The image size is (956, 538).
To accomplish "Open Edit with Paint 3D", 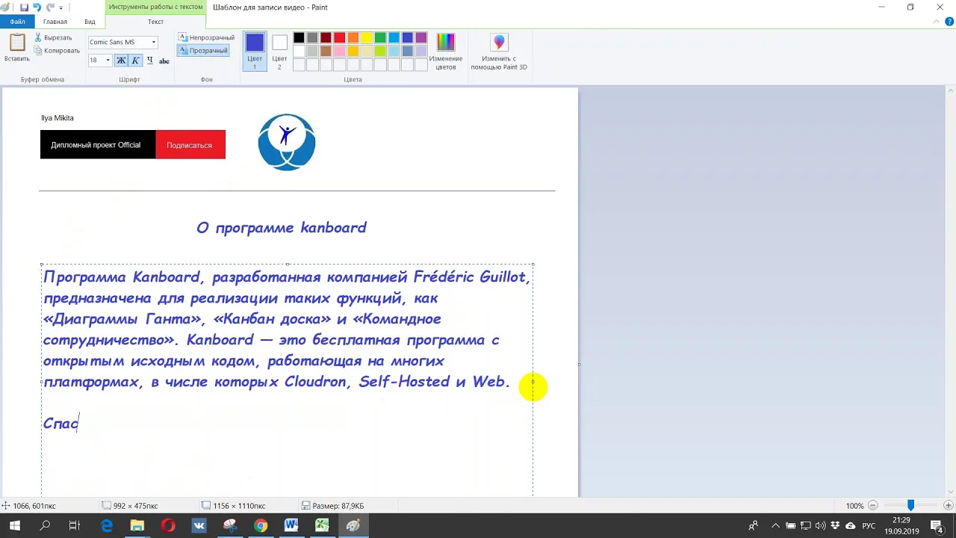I will pos(499,52).
